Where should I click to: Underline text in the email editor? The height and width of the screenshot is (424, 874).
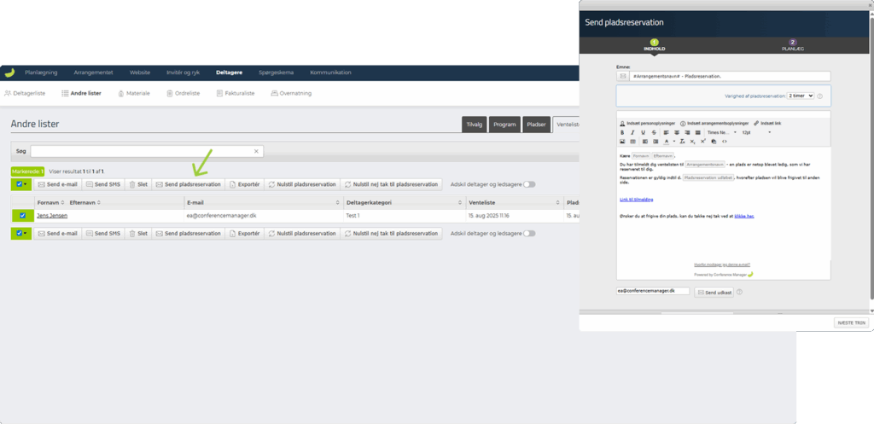(x=644, y=132)
